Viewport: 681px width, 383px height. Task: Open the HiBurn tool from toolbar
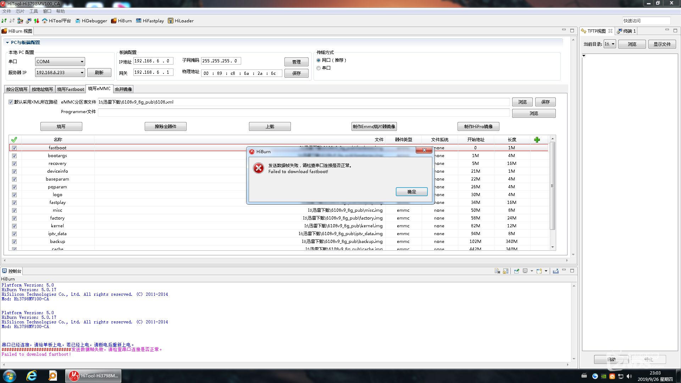click(x=121, y=21)
